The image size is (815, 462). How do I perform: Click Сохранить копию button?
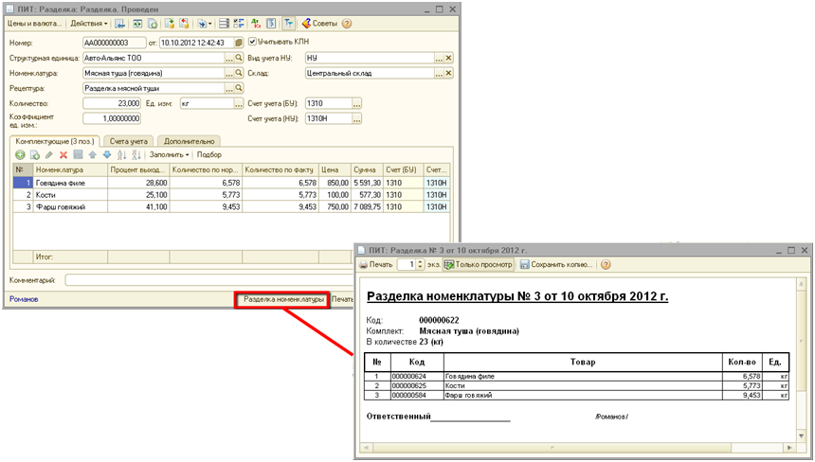pyautogui.click(x=556, y=265)
